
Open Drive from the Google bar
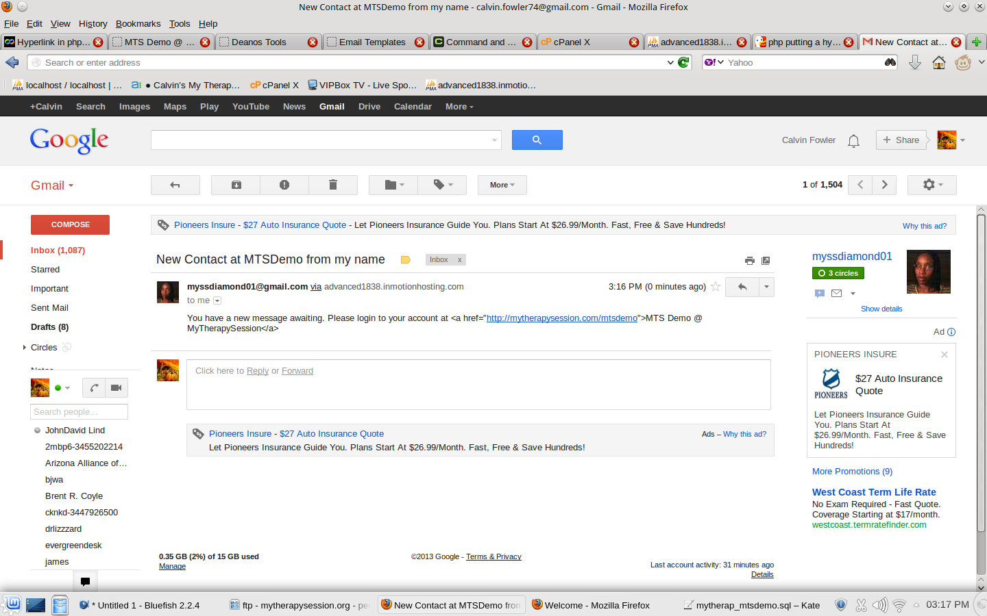tap(369, 107)
